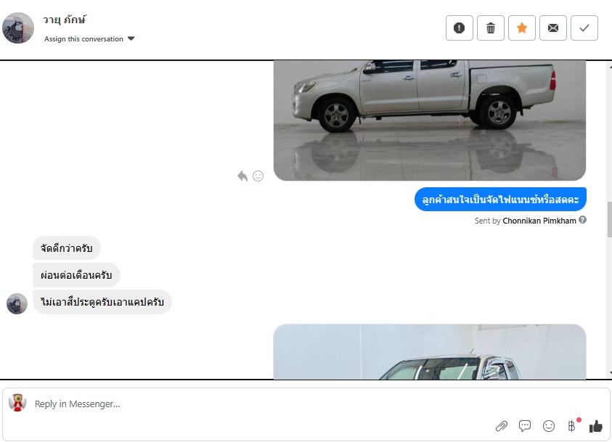The width and height of the screenshot is (612, 442).
Task: Toggle the orange follow-up star
Action: [x=522, y=28]
